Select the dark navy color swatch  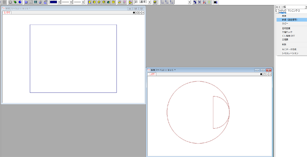coord(53,2)
